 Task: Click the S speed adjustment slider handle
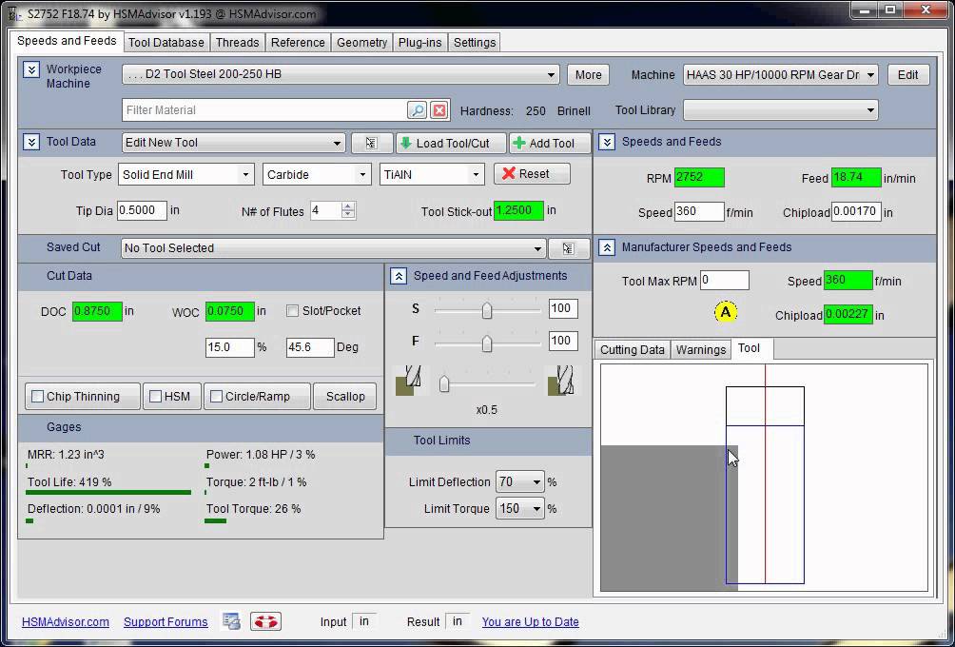[x=487, y=310]
